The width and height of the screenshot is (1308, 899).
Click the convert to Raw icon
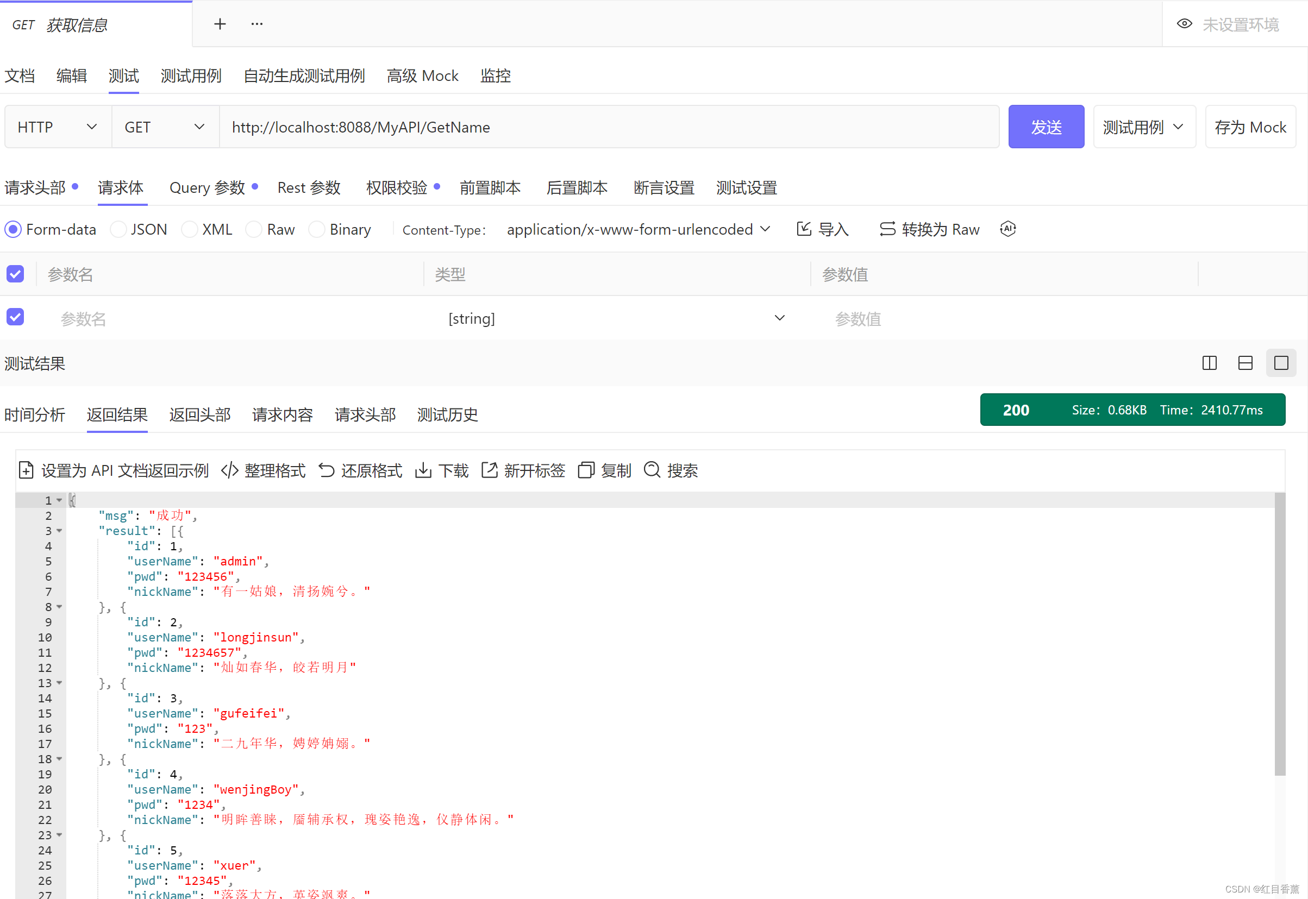(887, 229)
